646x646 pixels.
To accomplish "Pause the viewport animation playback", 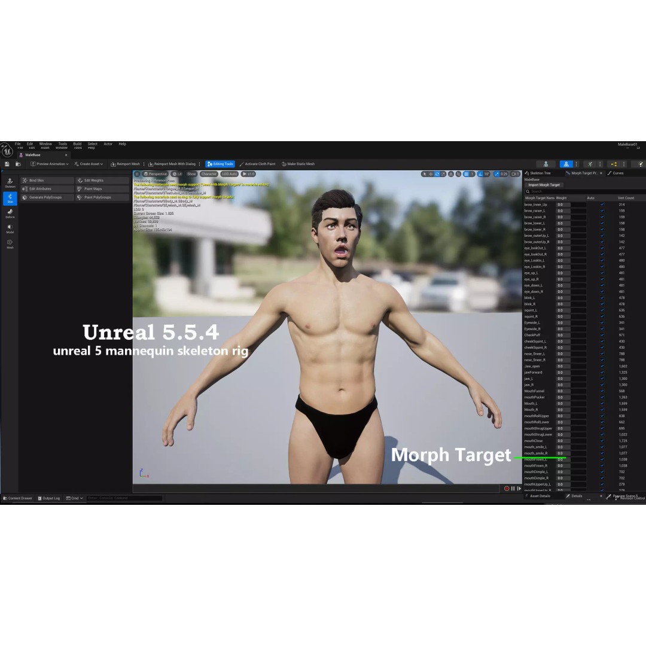I will (x=513, y=489).
